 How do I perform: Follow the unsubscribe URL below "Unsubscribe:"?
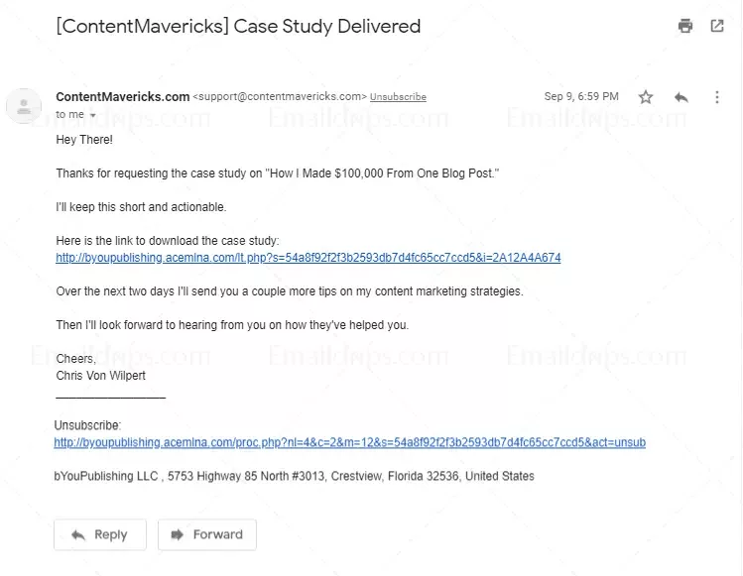[349, 442]
